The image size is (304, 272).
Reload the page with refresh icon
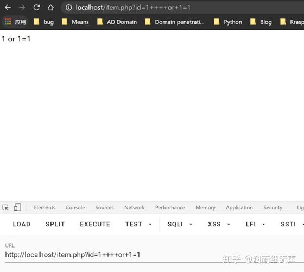click(x=36, y=8)
